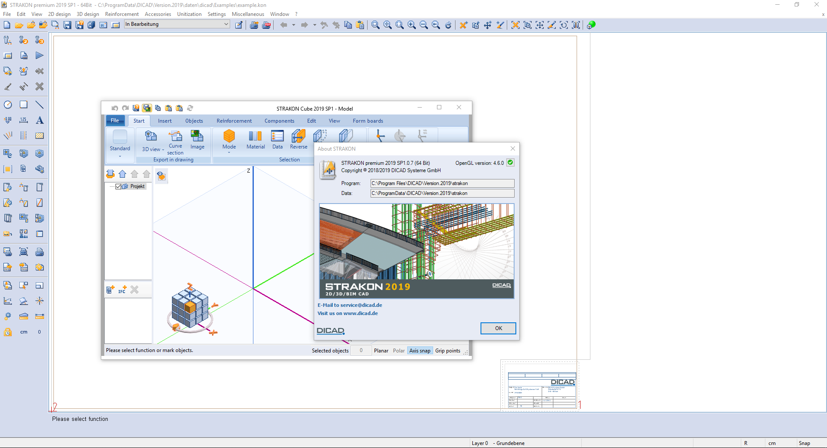This screenshot has width=827, height=448.
Task: Click OK in the About STRAKON dialog
Action: coord(498,328)
